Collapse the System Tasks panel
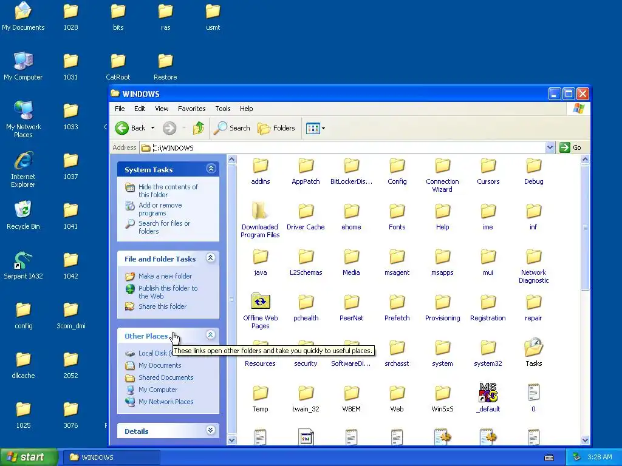Viewport: 622px width, 466px height. (x=211, y=169)
